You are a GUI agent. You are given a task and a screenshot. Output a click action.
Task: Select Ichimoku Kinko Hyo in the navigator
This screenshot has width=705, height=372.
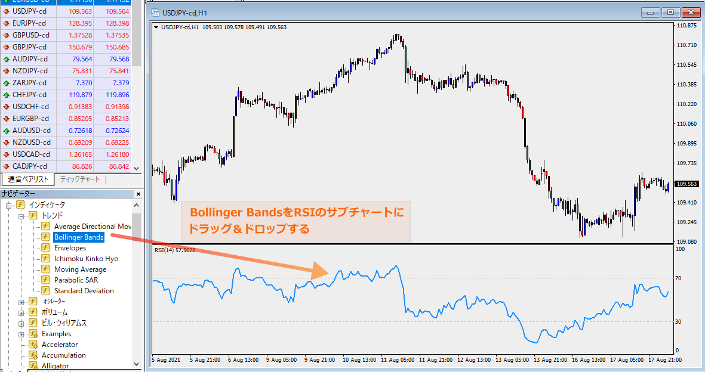click(86, 259)
